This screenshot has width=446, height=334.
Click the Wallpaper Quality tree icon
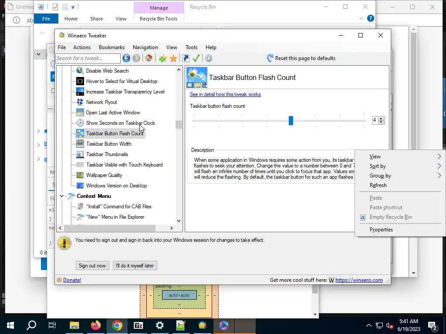point(80,175)
